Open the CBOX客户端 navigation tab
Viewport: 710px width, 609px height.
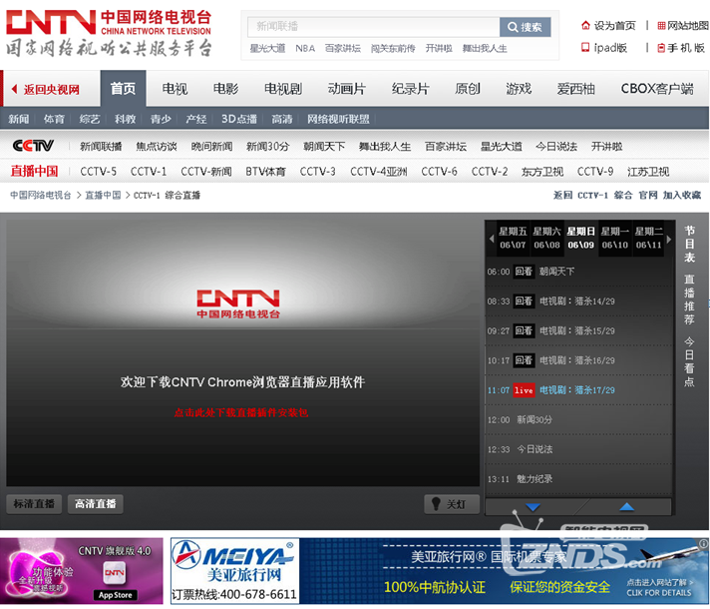(x=657, y=89)
